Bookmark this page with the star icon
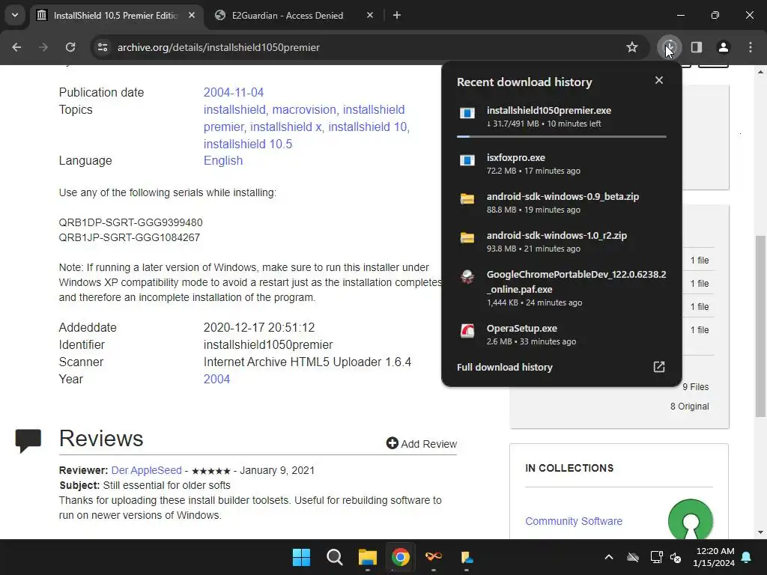Screen dimensions: 767x575 (x=632, y=47)
